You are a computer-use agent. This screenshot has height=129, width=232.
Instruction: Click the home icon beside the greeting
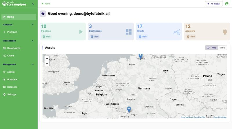(43, 14)
